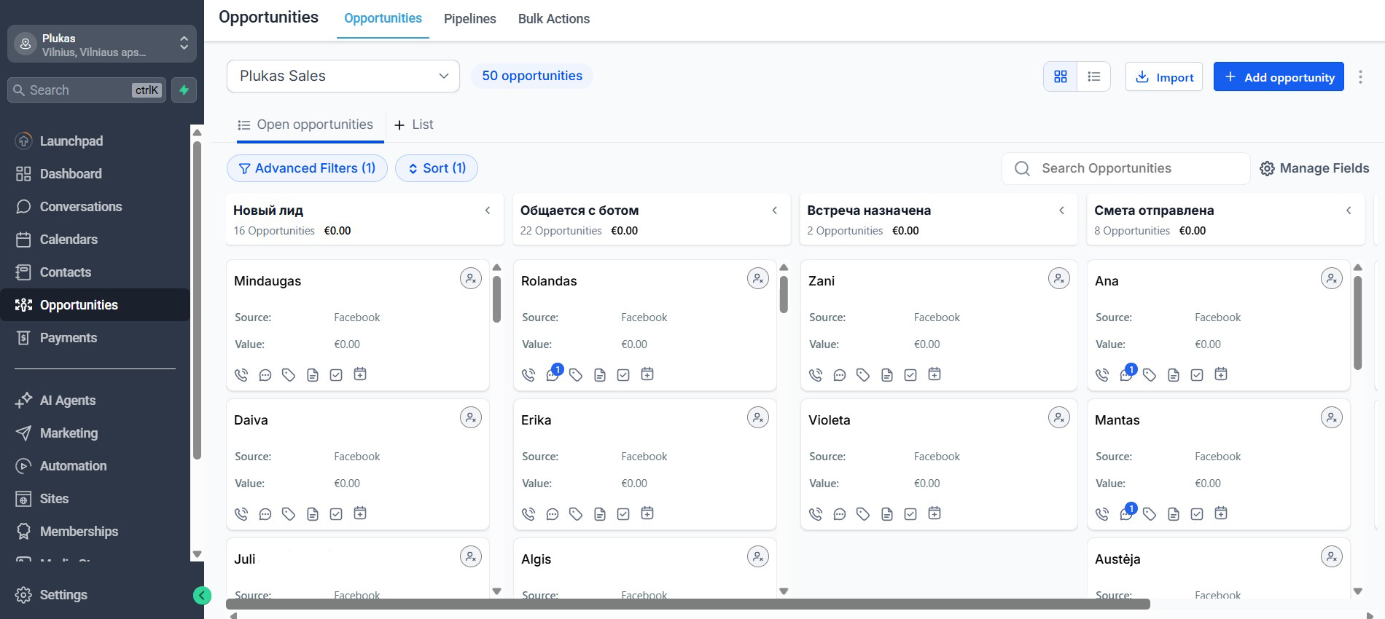Viewport: 1385px width, 619px height.
Task: Open the Plukas Sales pipeline dropdown
Action: (x=343, y=76)
